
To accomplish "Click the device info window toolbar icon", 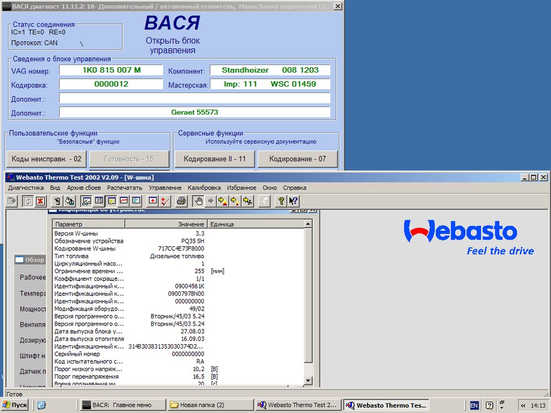I will pos(112,201).
